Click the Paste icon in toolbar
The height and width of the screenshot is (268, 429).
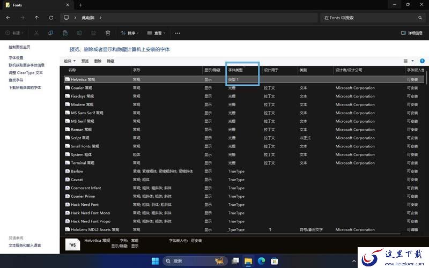(65, 33)
